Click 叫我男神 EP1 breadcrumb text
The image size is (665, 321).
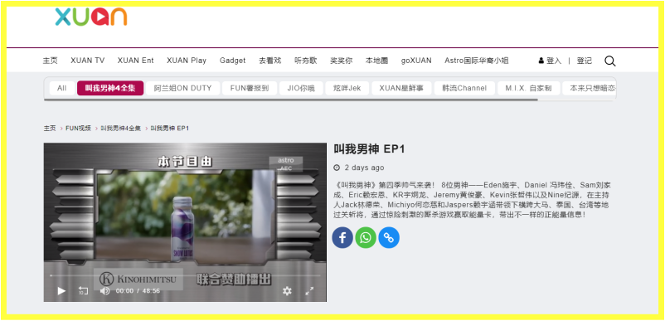(x=170, y=128)
